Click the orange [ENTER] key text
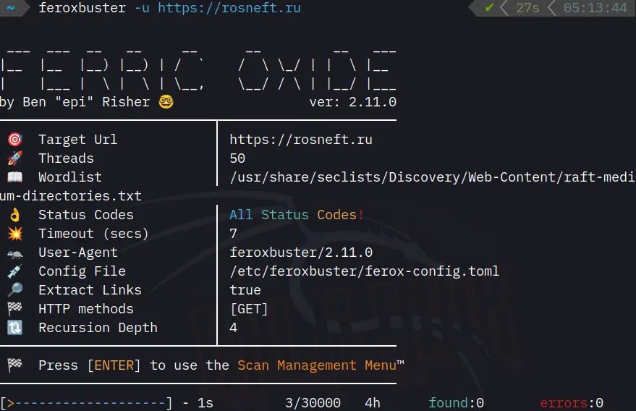The height and width of the screenshot is (411, 636). coord(114,365)
